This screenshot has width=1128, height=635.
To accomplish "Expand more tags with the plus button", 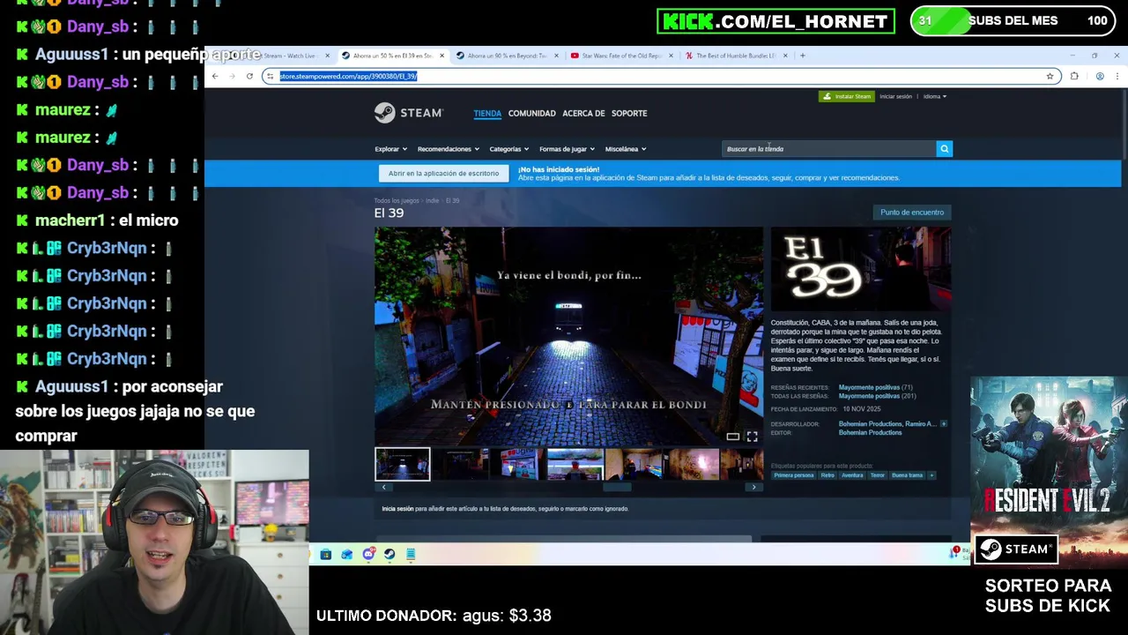I will 931,475.
